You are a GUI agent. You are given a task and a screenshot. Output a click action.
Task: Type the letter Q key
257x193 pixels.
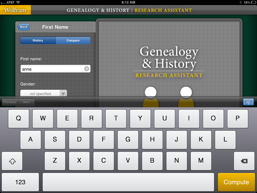click(19, 118)
